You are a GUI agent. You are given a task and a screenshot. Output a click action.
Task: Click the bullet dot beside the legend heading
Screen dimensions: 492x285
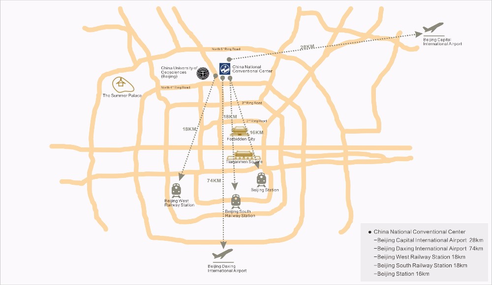(369, 232)
